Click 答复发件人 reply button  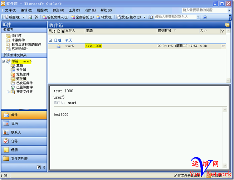pyautogui.click(x=55, y=17)
